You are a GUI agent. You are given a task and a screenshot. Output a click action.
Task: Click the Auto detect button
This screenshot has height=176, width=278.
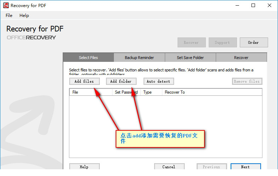159,81
